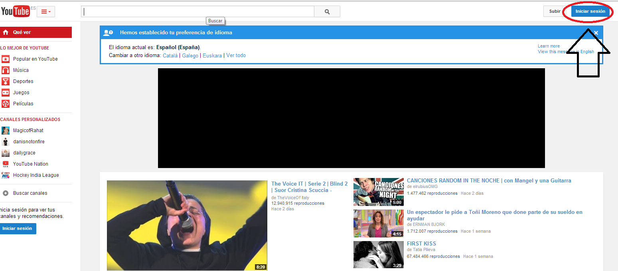Screen dimensions: 618x271
Task: Open the MagicofRahat channel
Action: click(x=28, y=131)
